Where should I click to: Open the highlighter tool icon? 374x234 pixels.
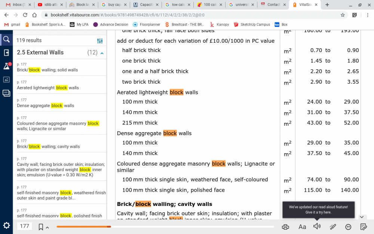(x=333, y=227)
